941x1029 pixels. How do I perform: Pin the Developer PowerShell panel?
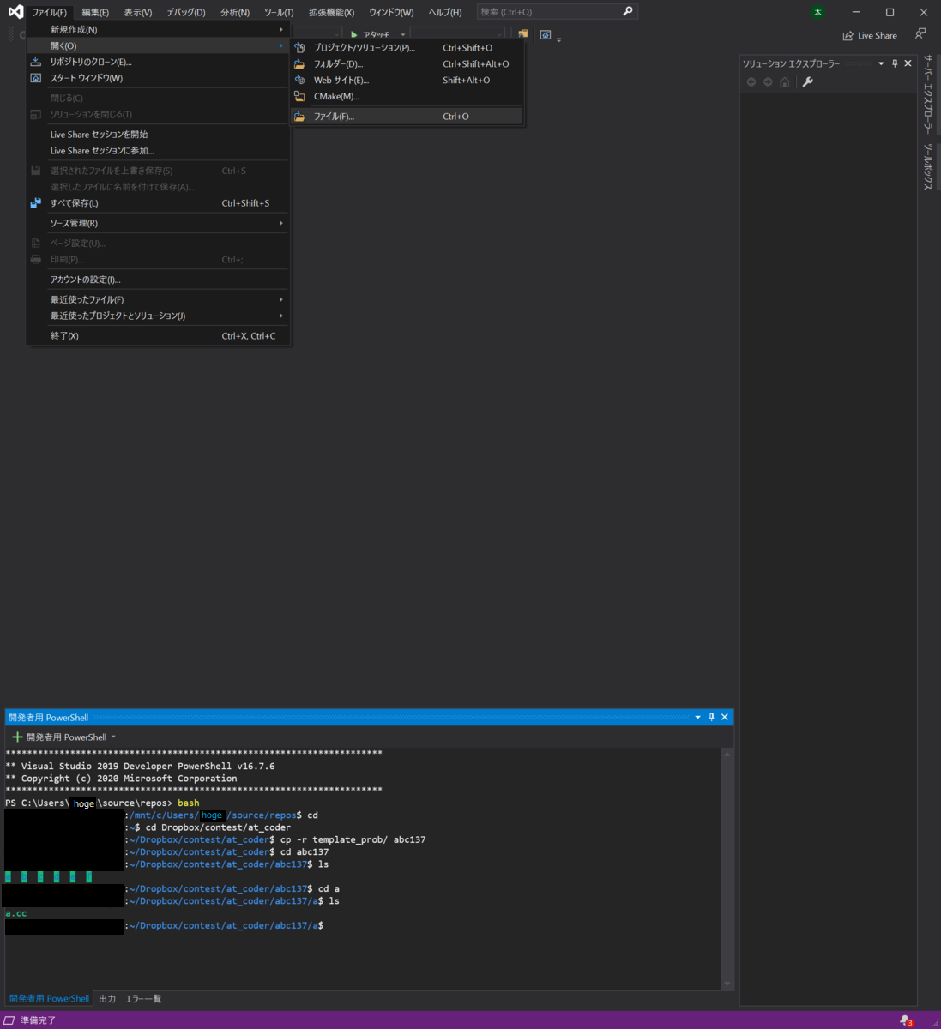pos(711,717)
